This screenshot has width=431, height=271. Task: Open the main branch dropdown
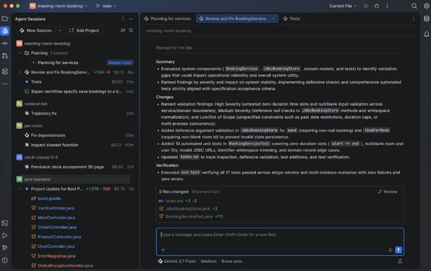[106, 6]
